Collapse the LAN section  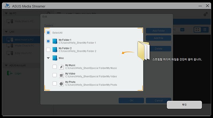[x=6, y=32]
